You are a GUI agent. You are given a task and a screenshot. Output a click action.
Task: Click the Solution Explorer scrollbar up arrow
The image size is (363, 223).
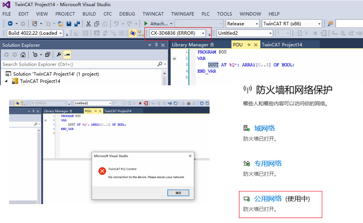coord(165,74)
